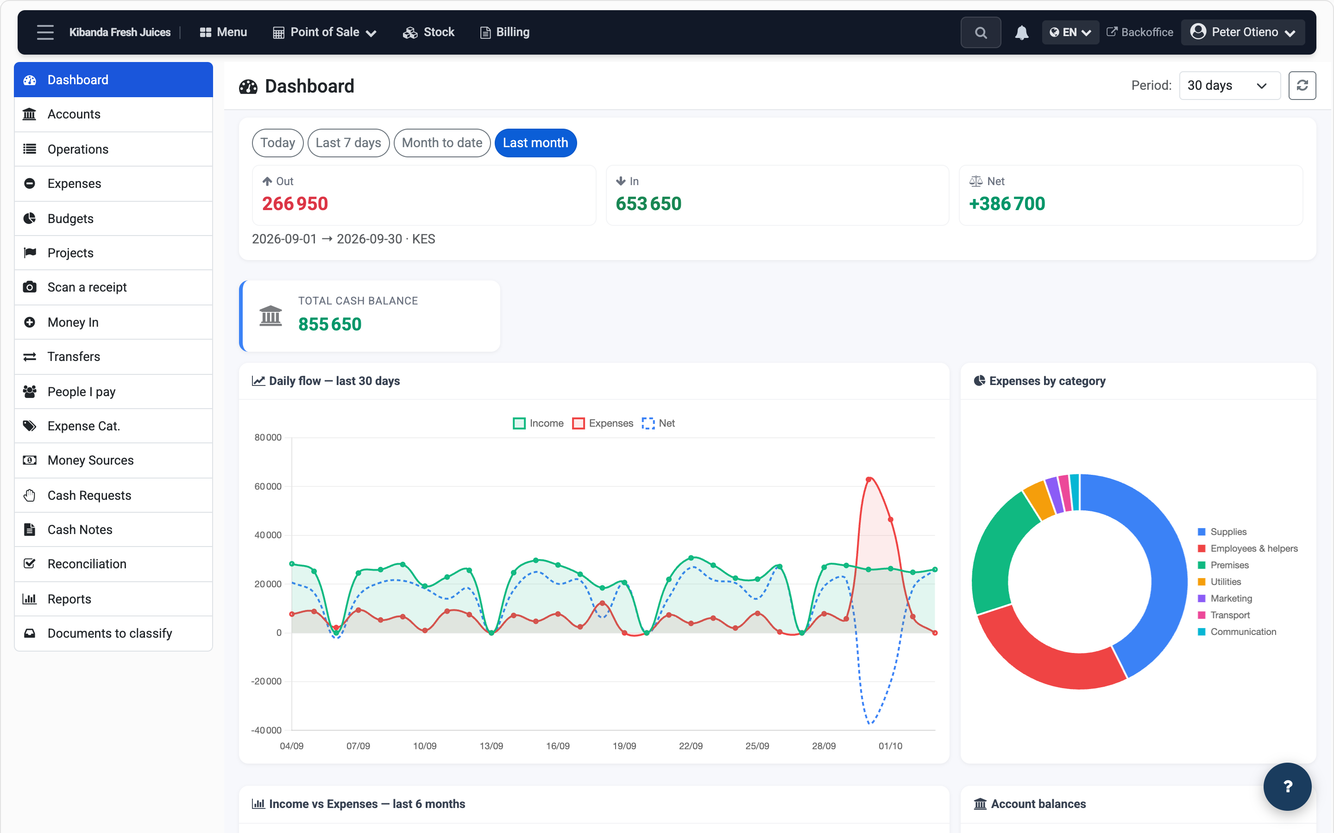Click the refresh dashboard icon button
Screen dimensions: 1334x833
coord(1302,86)
